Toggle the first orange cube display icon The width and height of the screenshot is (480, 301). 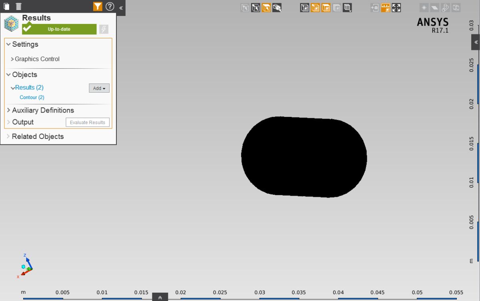pyautogui.click(x=315, y=7)
